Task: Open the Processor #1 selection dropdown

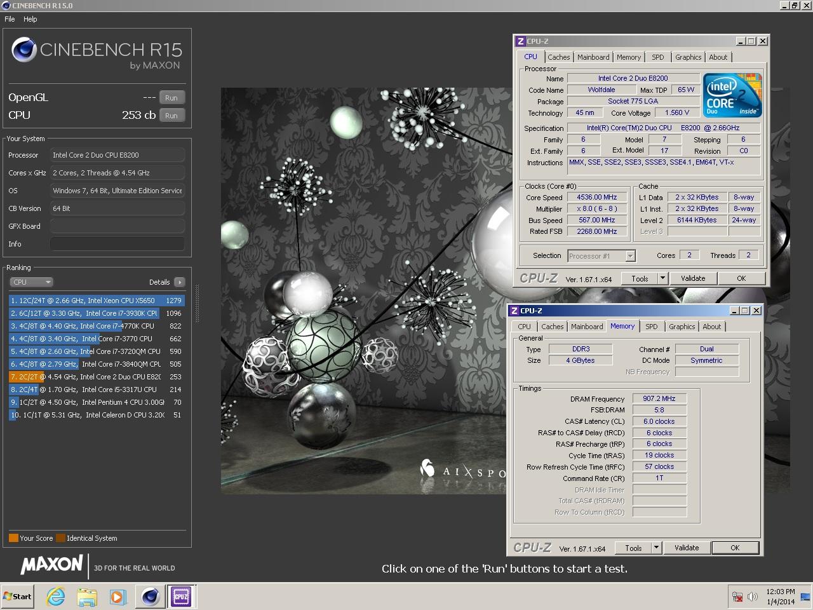Action: [x=601, y=256]
